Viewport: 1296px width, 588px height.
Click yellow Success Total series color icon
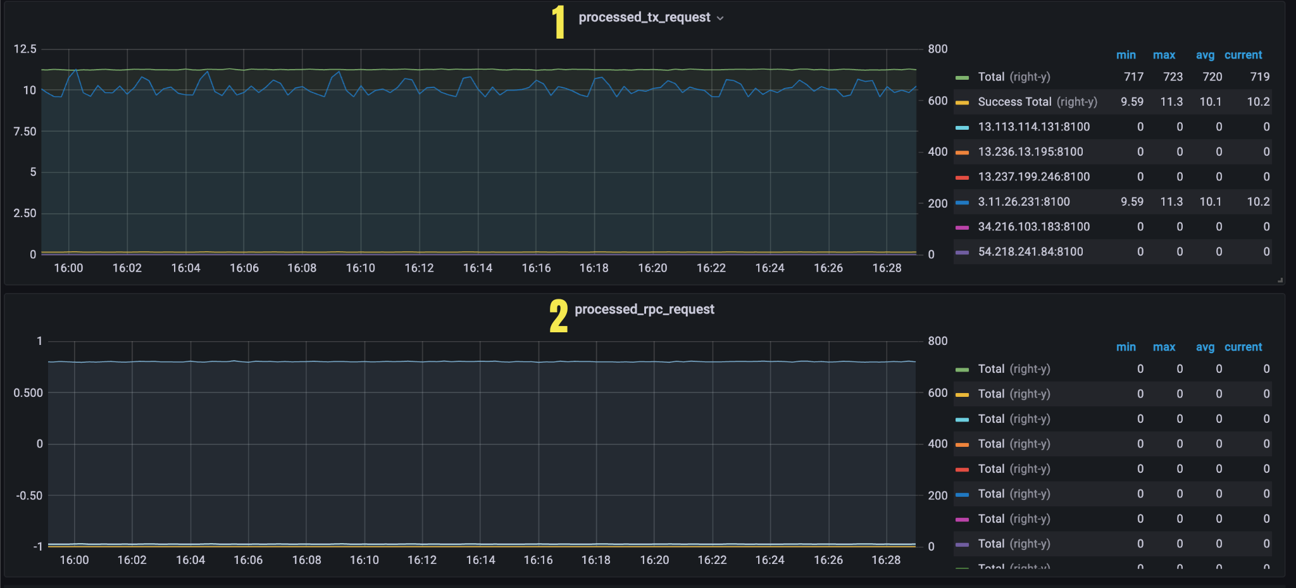962,103
